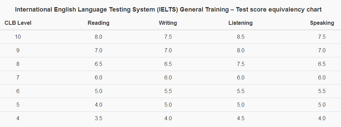Click Listening score 4.5 for CLB 4
The height and width of the screenshot is (127, 341).
pos(241,119)
